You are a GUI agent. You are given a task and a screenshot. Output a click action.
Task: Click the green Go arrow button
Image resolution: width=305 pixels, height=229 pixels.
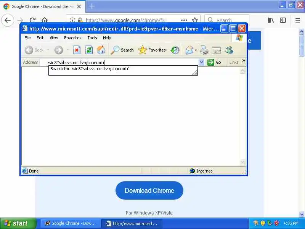pyautogui.click(x=214, y=62)
